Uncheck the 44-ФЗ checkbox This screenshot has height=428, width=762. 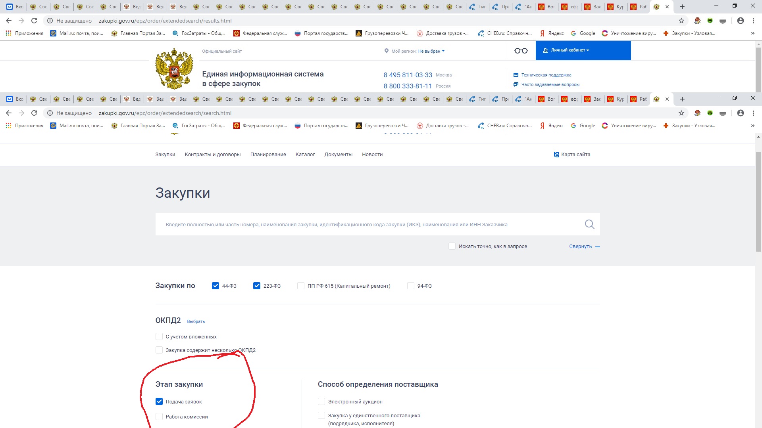[216, 286]
